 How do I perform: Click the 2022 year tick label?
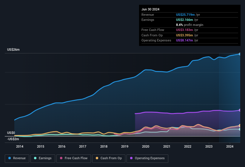click(188, 146)
